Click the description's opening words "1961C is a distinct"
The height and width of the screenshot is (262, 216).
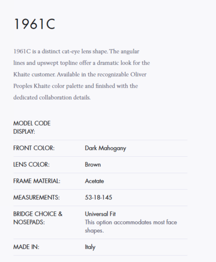point(37,51)
